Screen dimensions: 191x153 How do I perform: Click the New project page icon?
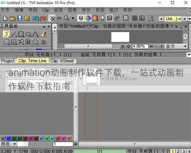[x=5, y=18]
